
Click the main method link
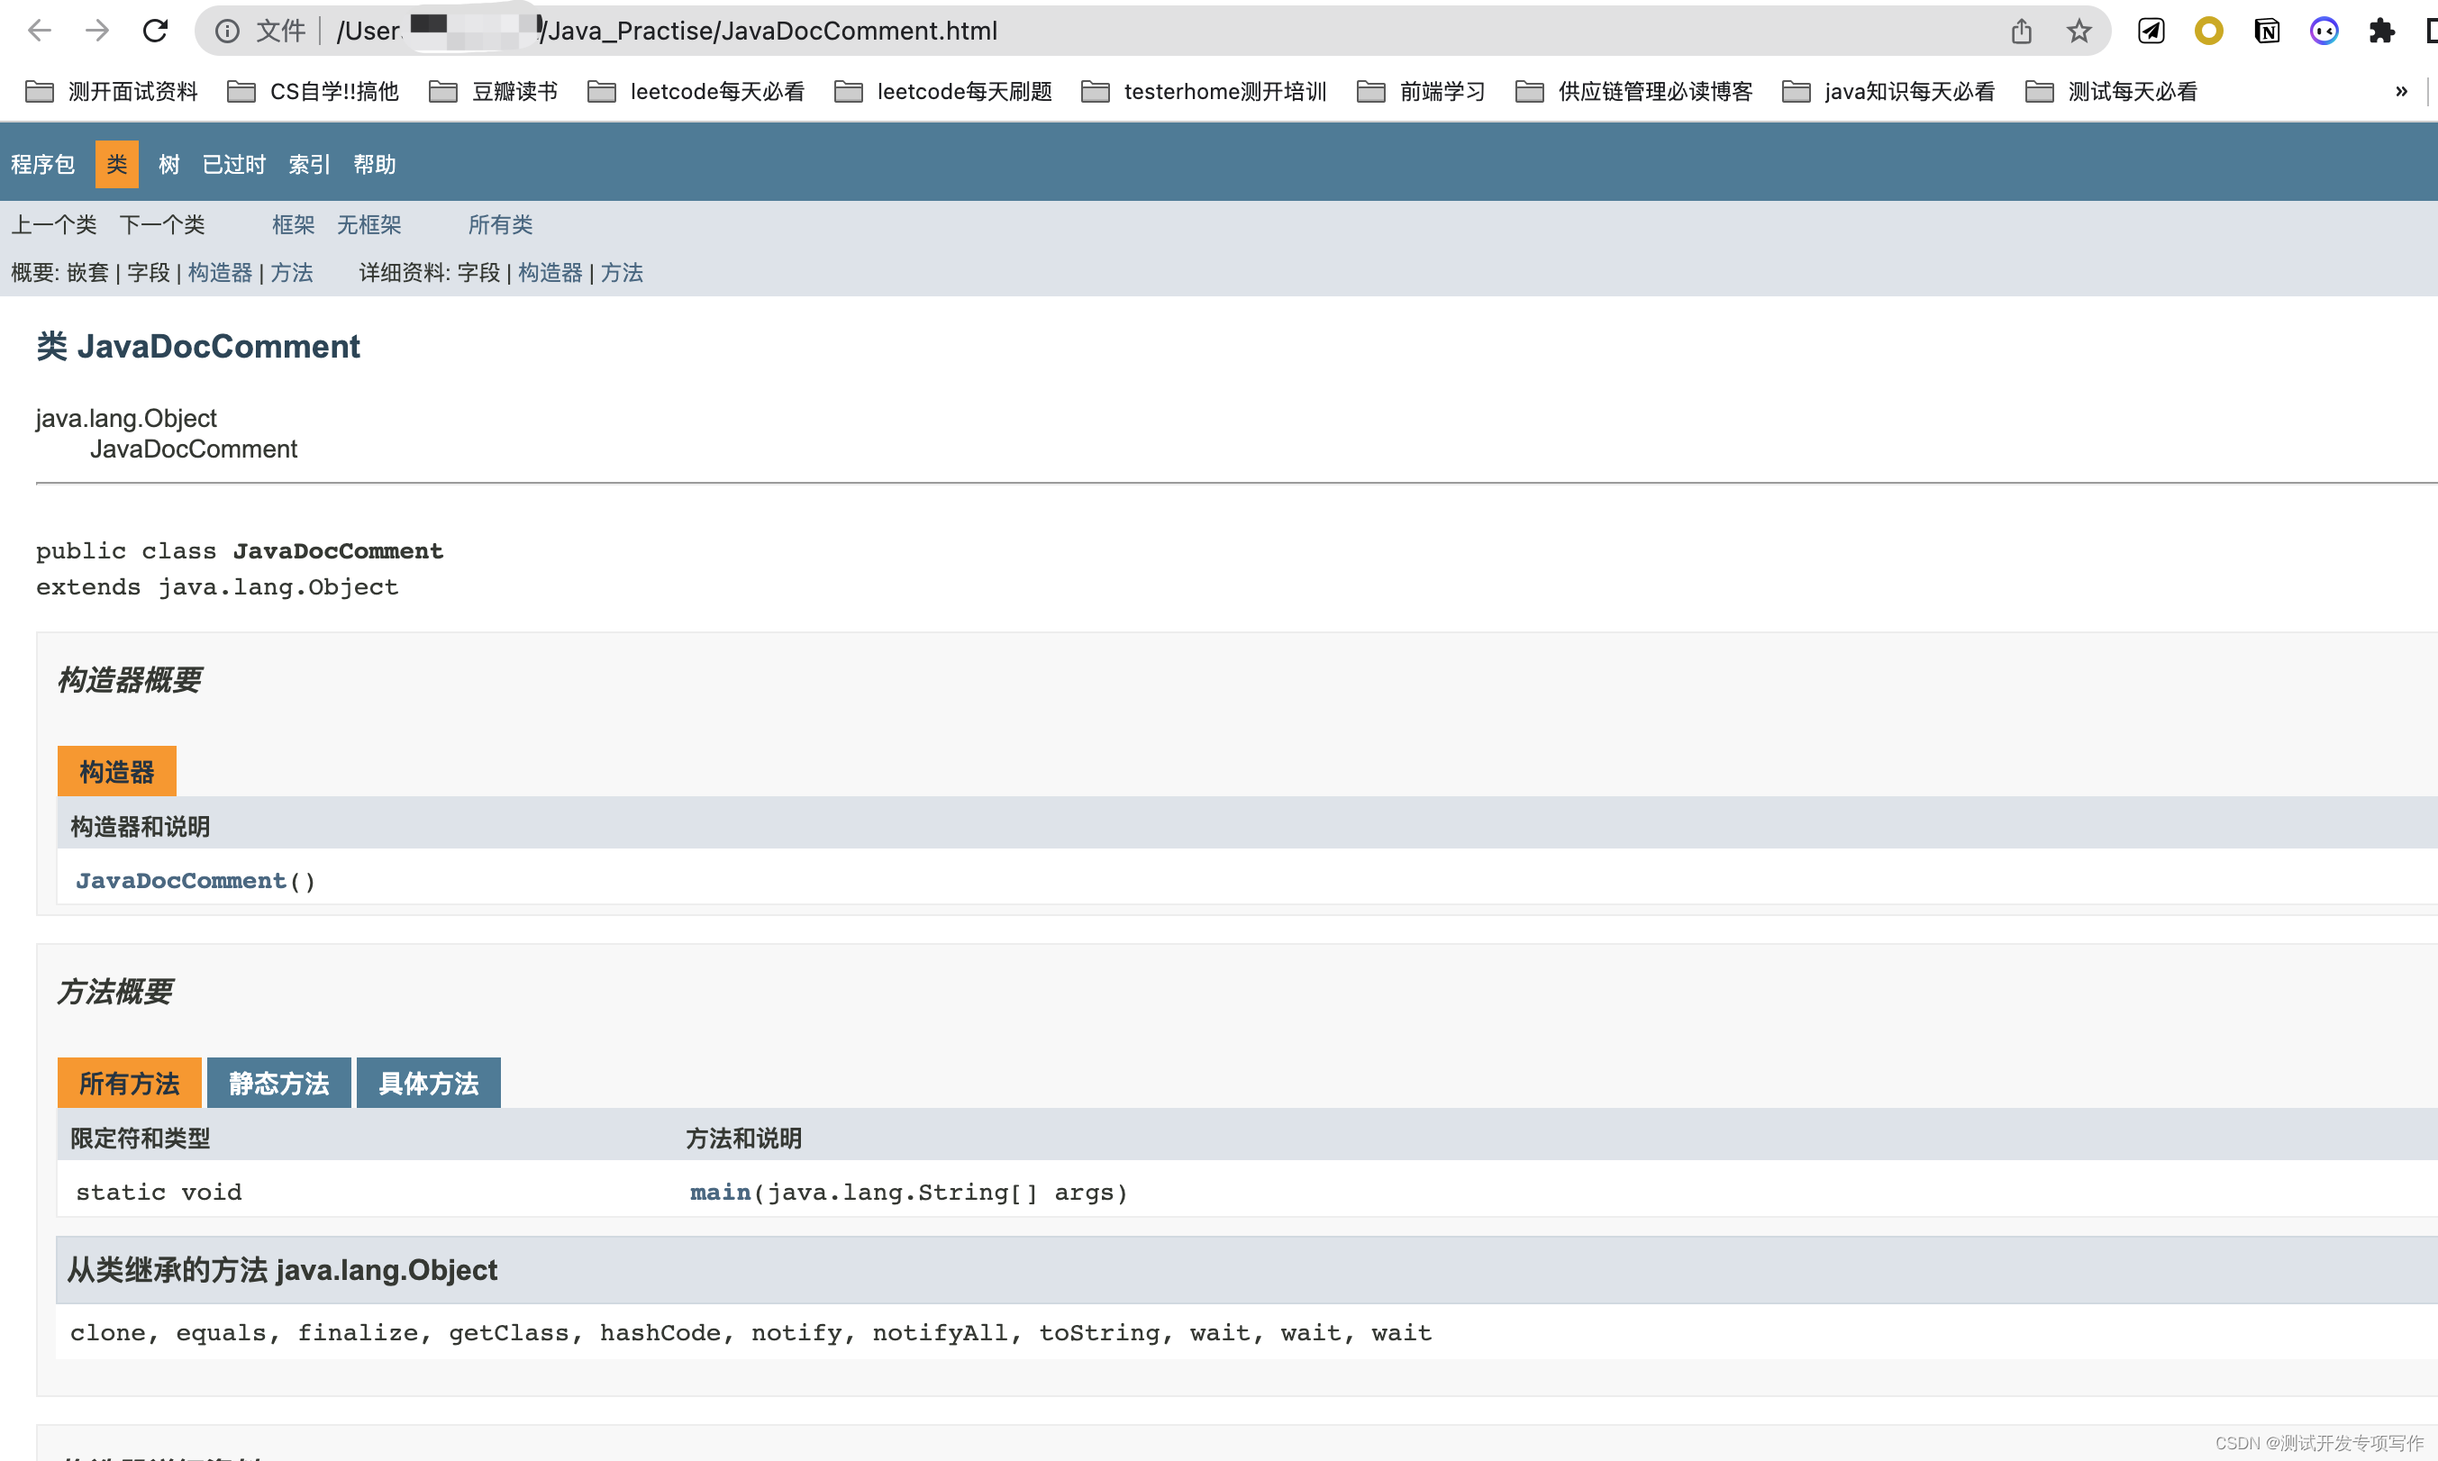click(720, 1192)
